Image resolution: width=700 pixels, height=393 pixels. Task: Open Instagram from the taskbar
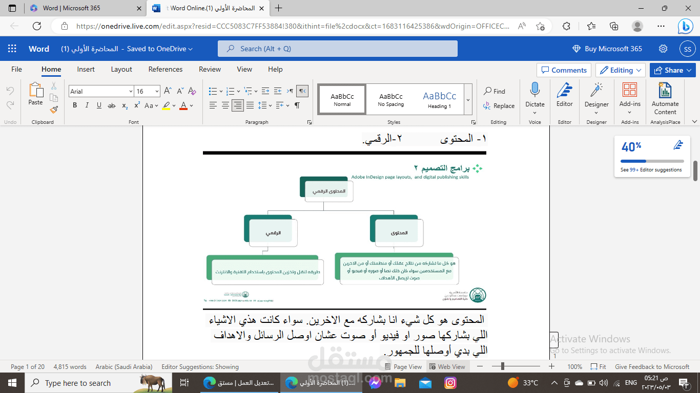point(450,382)
